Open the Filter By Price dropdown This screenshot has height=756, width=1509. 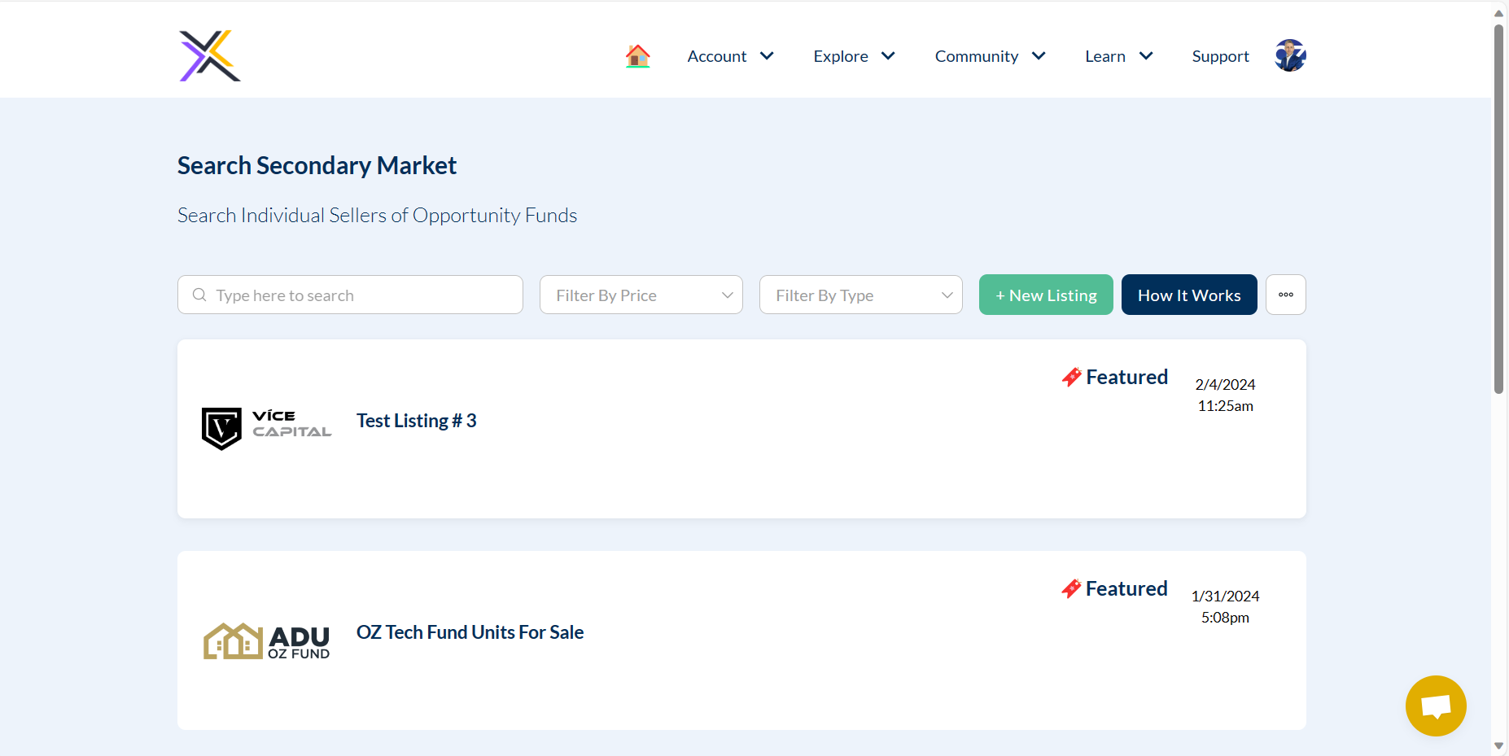[x=641, y=295]
